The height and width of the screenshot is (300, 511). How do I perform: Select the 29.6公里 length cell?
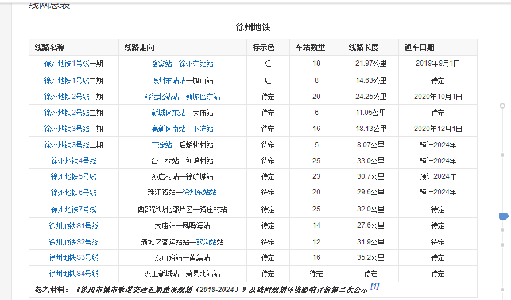[371, 192]
